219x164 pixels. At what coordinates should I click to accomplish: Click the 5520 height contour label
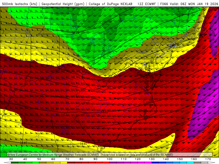coord(104,112)
